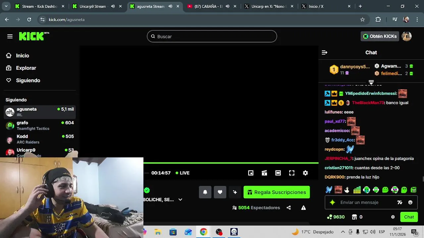Open OBS Studio from taskbar

click(x=219, y=232)
